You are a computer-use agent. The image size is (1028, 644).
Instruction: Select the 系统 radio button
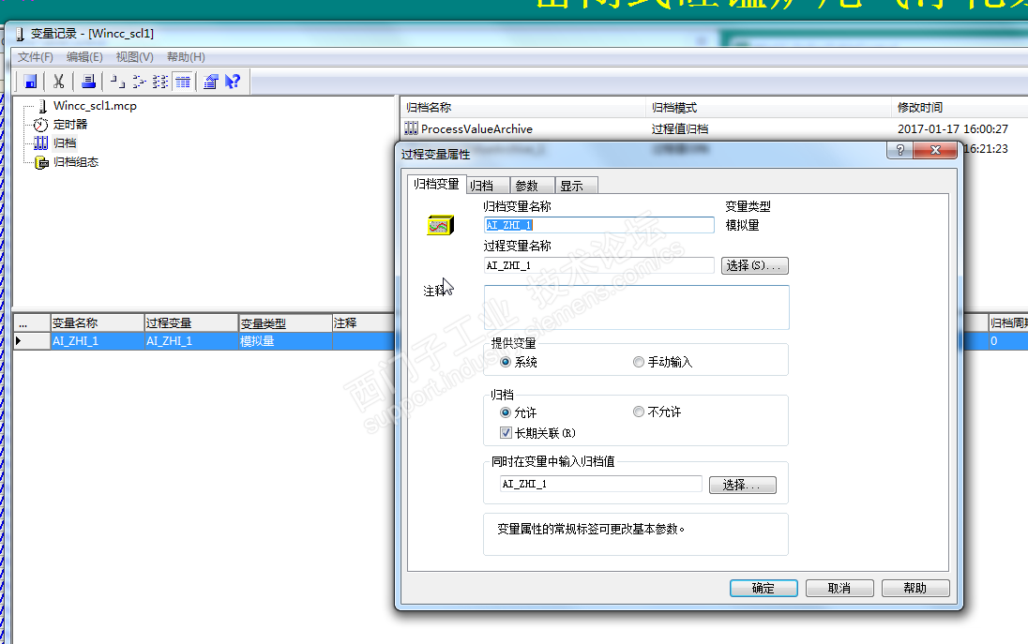[506, 362]
